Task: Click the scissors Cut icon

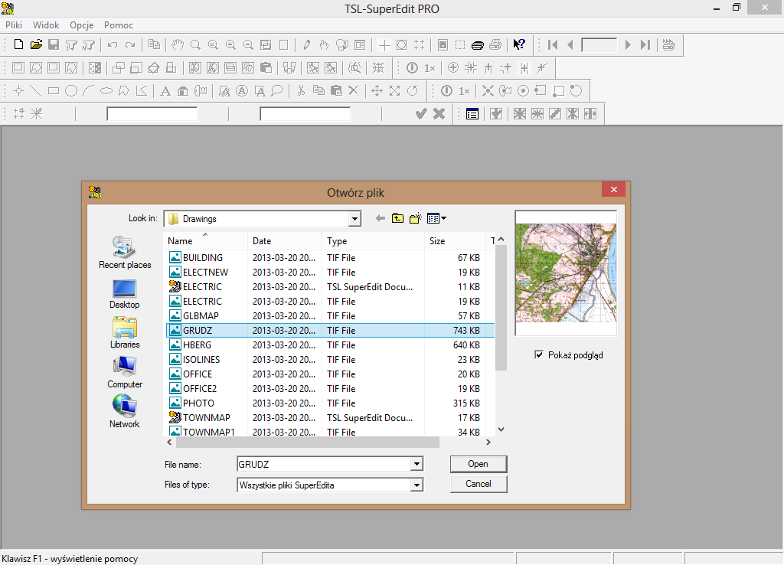Action: pyautogui.click(x=300, y=90)
